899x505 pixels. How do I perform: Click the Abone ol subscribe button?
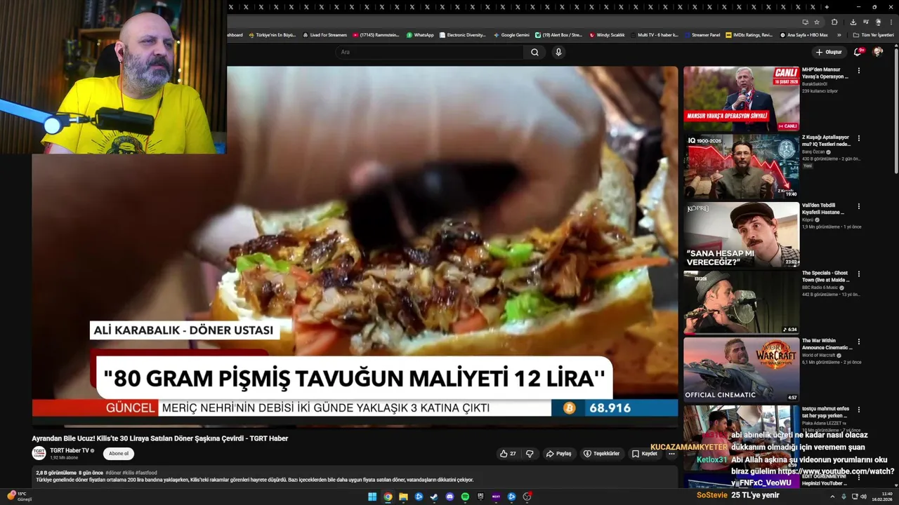coord(119,454)
